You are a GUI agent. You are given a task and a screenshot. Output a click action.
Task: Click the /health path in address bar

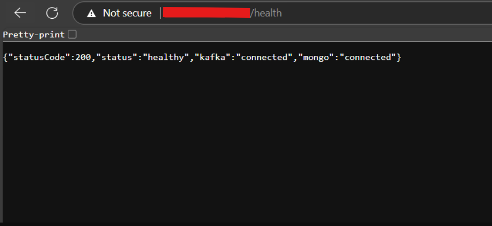(x=267, y=13)
